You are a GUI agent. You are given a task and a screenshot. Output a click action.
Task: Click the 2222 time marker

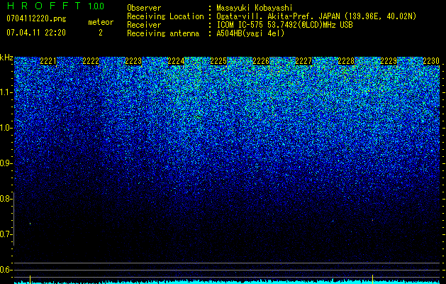[x=91, y=61]
